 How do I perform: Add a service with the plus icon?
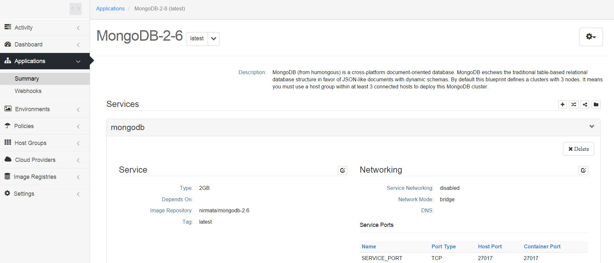point(563,104)
